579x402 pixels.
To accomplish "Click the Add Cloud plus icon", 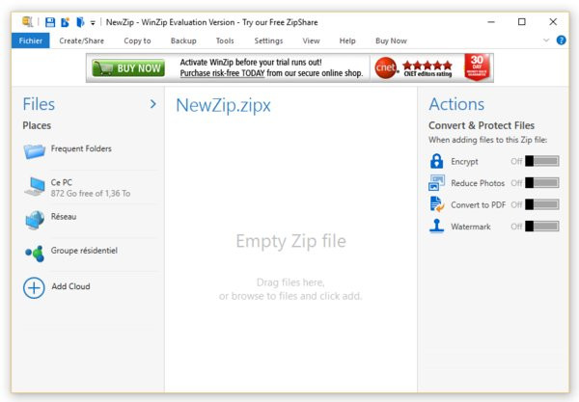I will [34, 287].
